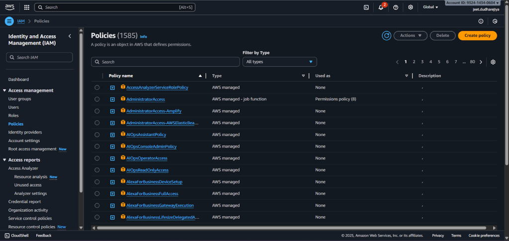509x241 pixels.
Task: Select the AIOpsOperatorAccess radio button
Action: coord(97,159)
